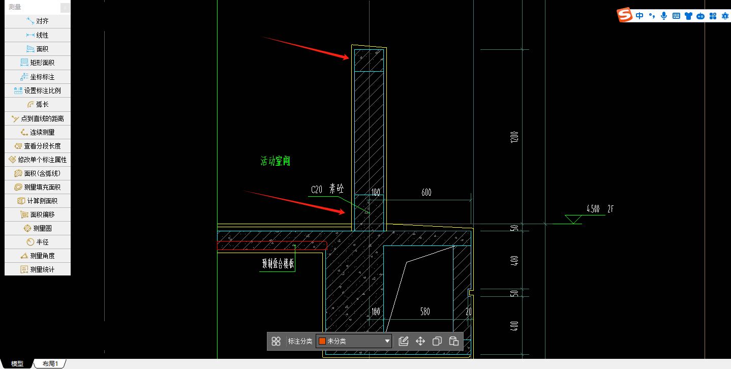The width and height of the screenshot is (731, 369).
Task: Choose 点到直线的距离 distance tool
Action: [x=38, y=118]
